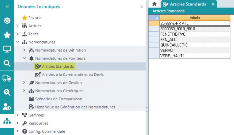Open Scénarios de Comparaison
234x135 pixels.
pyautogui.click(x=58, y=99)
